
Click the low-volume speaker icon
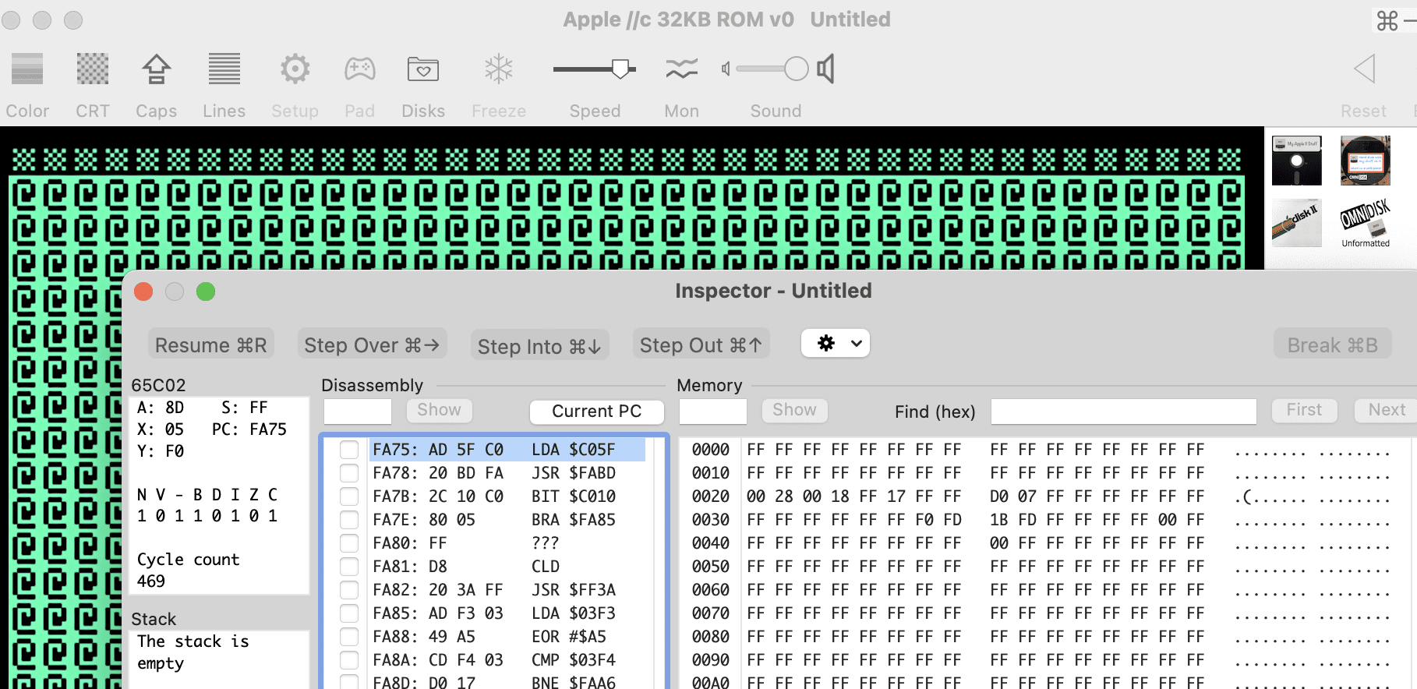coord(726,69)
